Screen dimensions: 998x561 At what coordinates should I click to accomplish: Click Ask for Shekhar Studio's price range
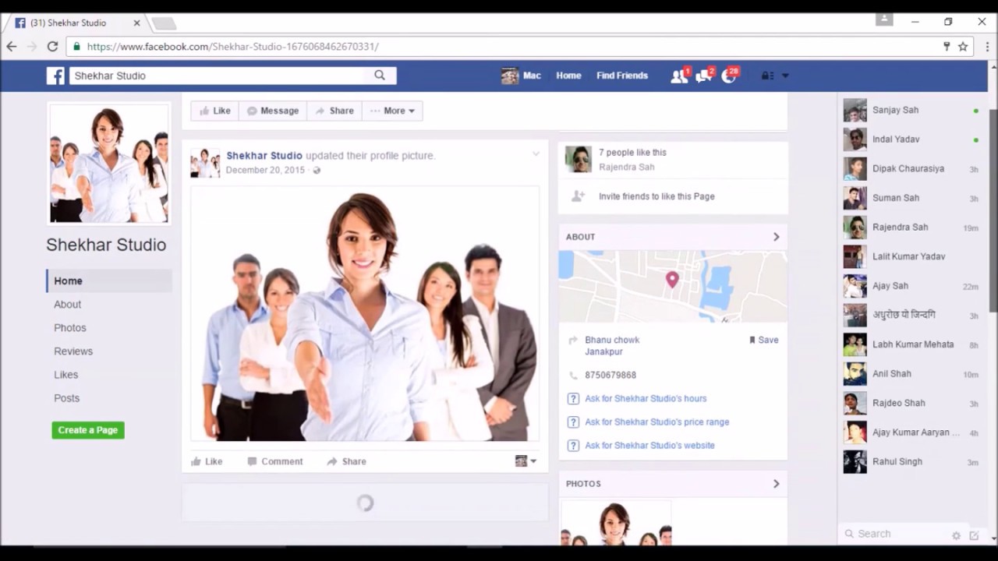tap(657, 422)
